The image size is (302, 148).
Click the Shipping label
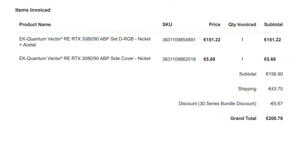(247, 89)
